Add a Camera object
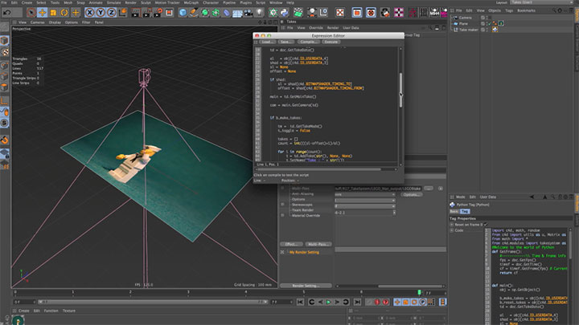579x325 pixels. tap(248, 13)
